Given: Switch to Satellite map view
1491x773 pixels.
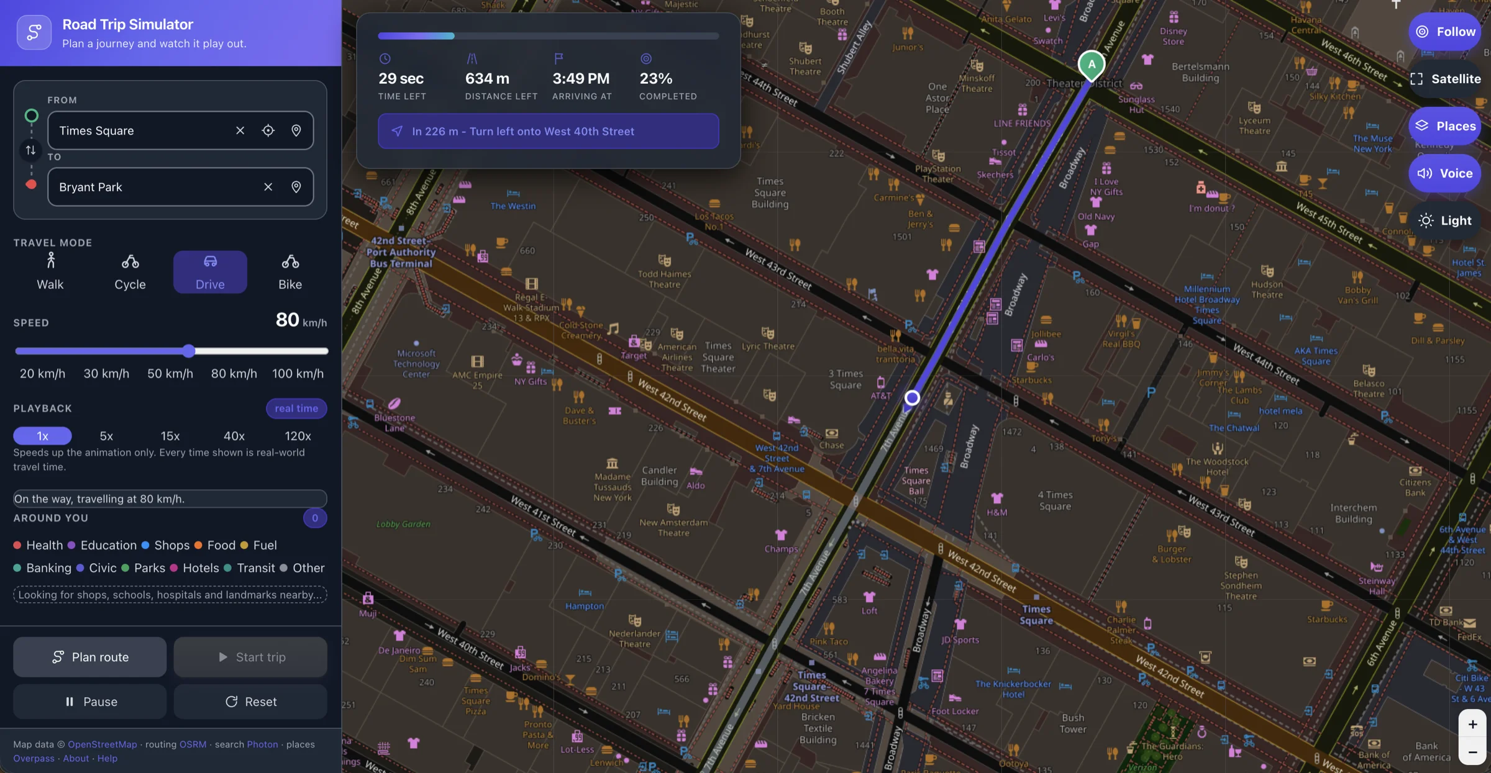Looking at the screenshot, I should 1445,79.
